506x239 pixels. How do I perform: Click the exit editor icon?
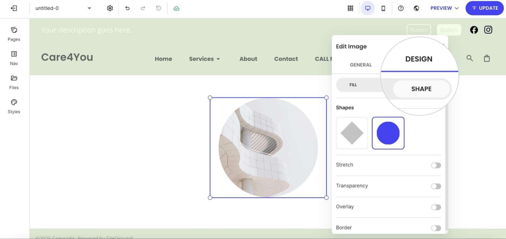[x=14, y=8]
